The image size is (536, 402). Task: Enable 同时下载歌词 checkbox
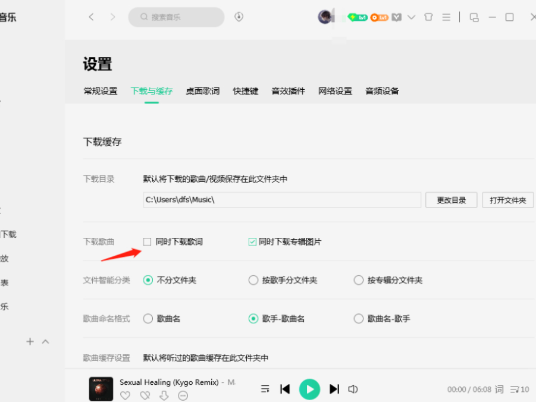[x=147, y=241]
